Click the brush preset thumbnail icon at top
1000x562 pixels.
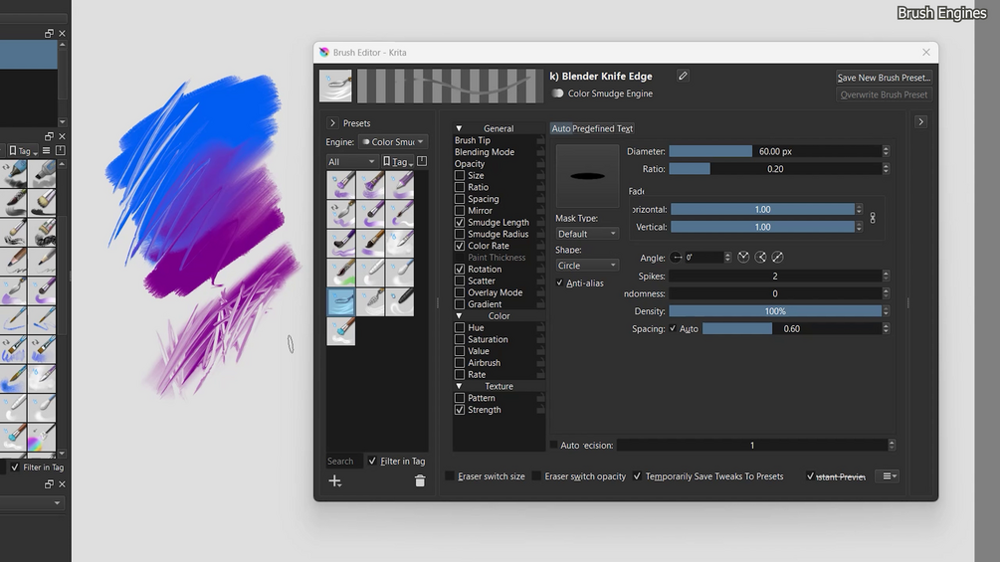click(335, 86)
